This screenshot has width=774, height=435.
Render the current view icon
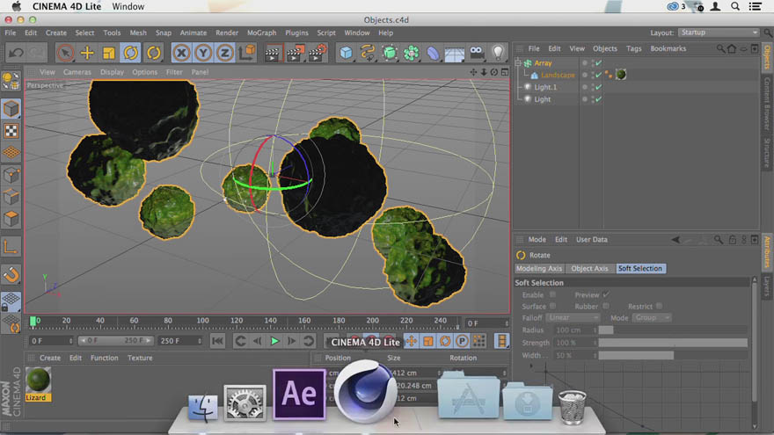click(272, 53)
